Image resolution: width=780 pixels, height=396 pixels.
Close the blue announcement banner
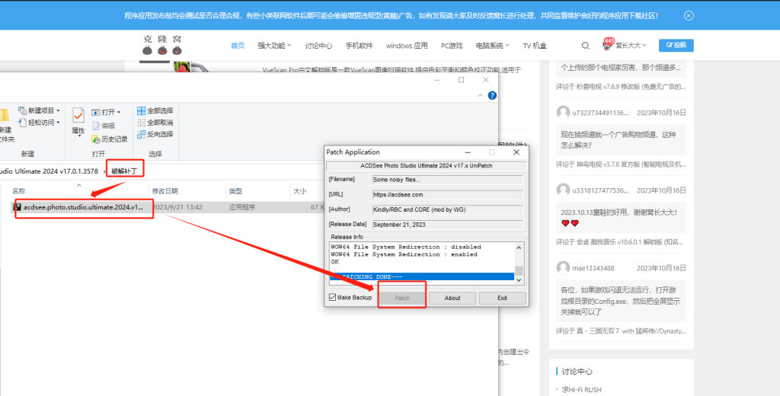pyautogui.click(x=689, y=15)
